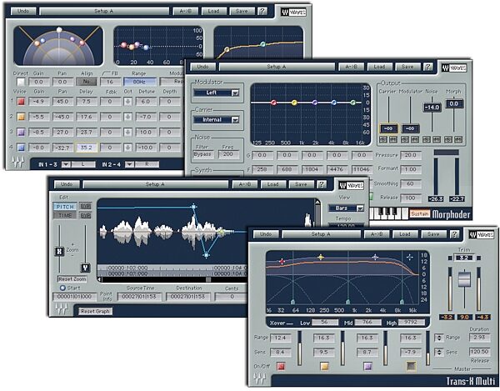Mute the Carrier output in Morphoder
Image resolution: width=500 pixels, height=391 pixels.
(392, 139)
